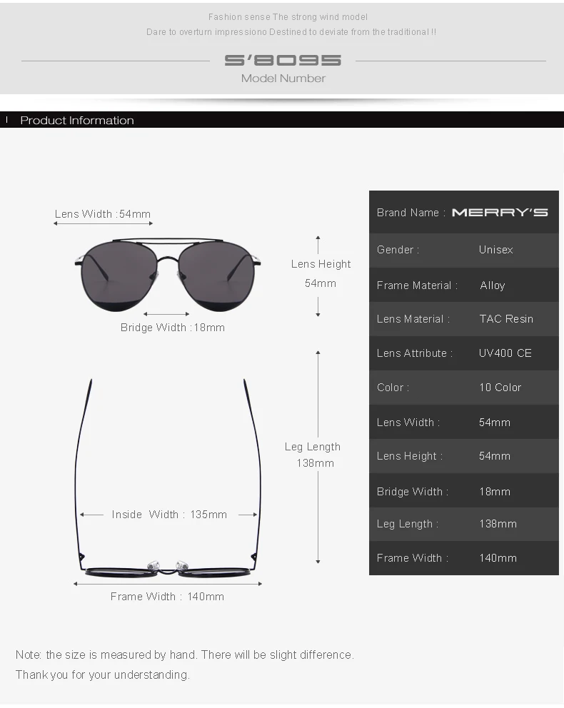Click the '138mm' value under Leg Length diagram
The height and width of the screenshot is (708, 564).
click(315, 463)
